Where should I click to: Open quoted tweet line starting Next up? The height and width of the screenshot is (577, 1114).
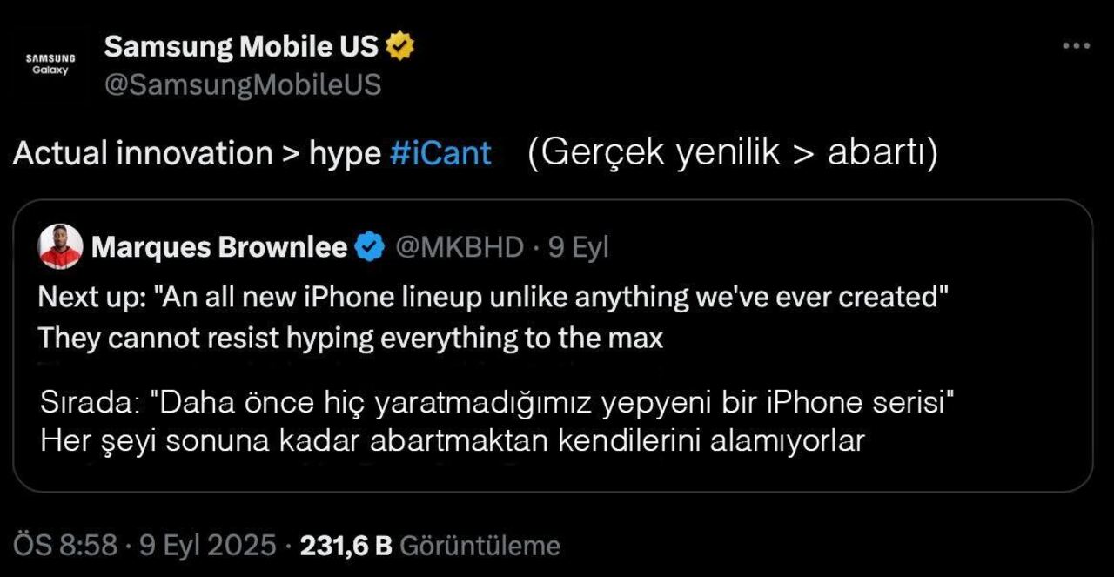[x=493, y=298]
